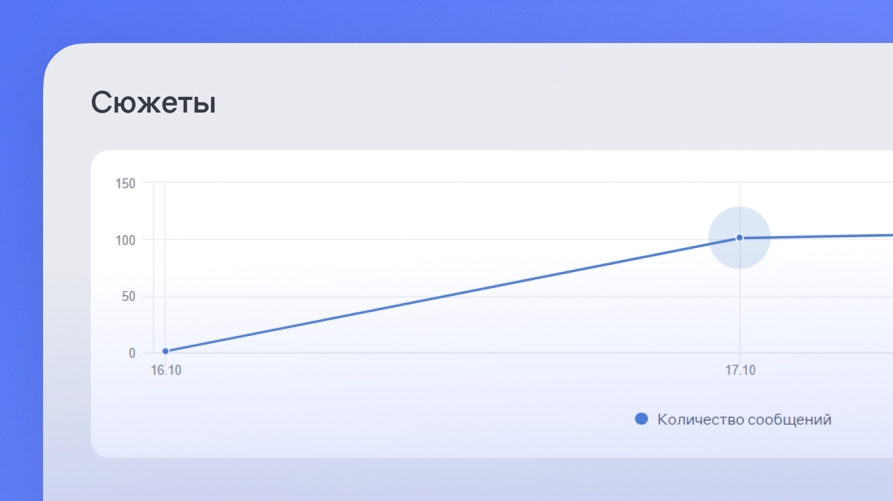Click the vertical gridline above 17.10 label

click(740, 316)
